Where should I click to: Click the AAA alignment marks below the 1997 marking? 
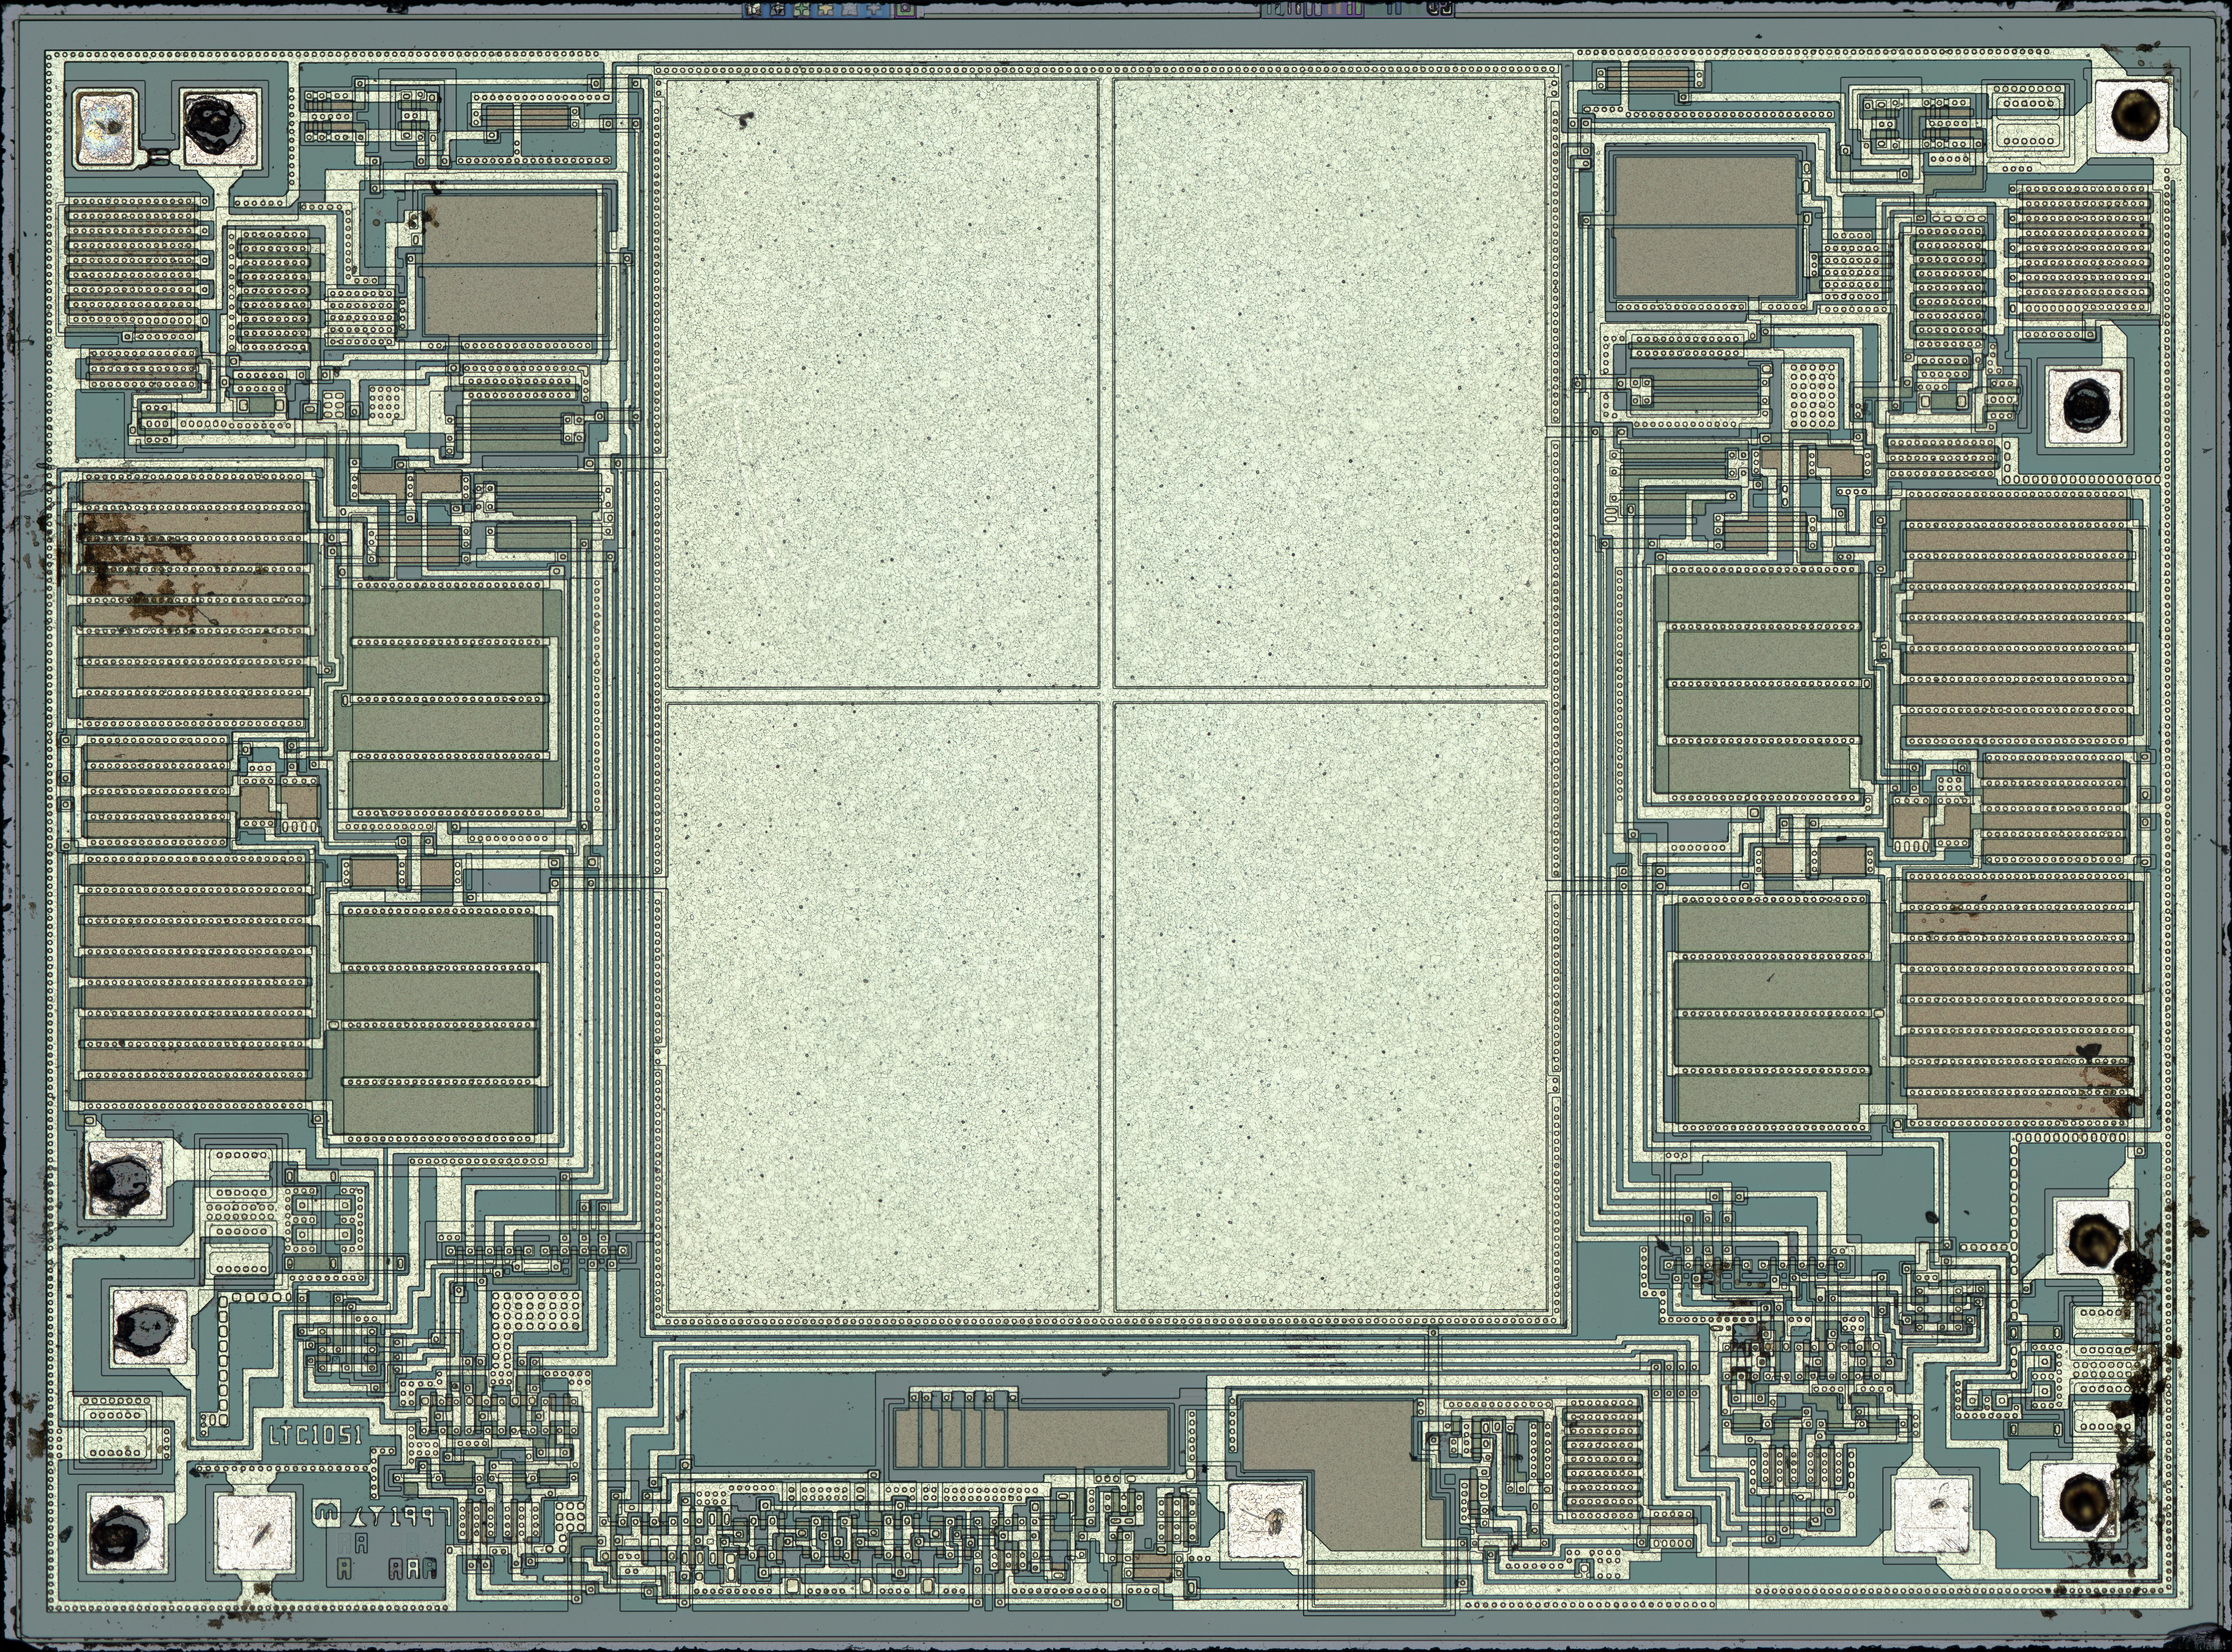click(x=413, y=1570)
